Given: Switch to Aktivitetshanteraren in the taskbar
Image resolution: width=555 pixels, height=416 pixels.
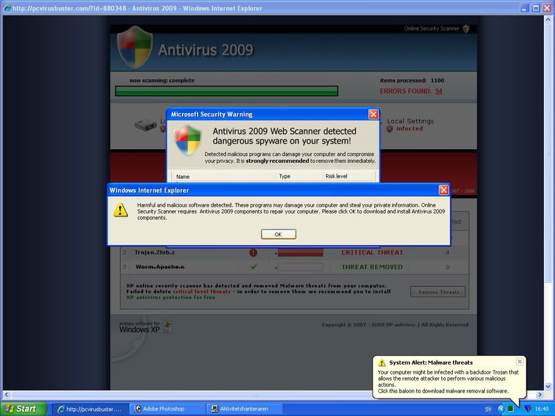Looking at the screenshot, I should point(245,409).
